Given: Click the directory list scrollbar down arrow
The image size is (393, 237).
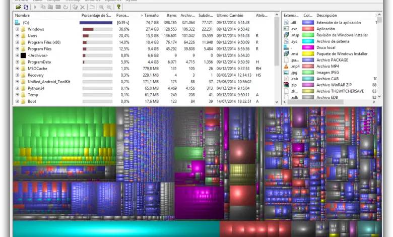Looking at the screenshot, I should (277, 102).
